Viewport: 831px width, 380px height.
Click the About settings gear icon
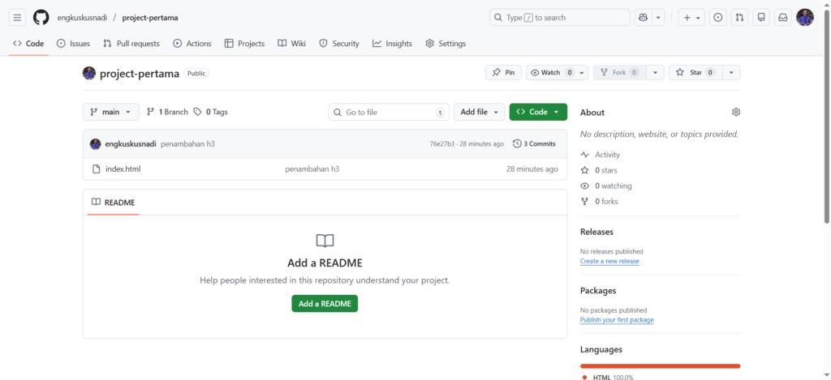click(x=735, y=112)
